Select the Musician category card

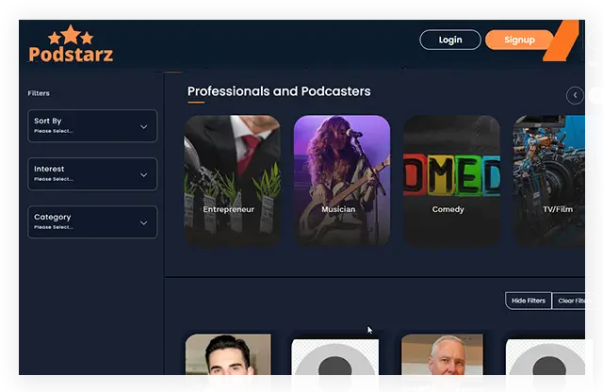coord(342,180)
